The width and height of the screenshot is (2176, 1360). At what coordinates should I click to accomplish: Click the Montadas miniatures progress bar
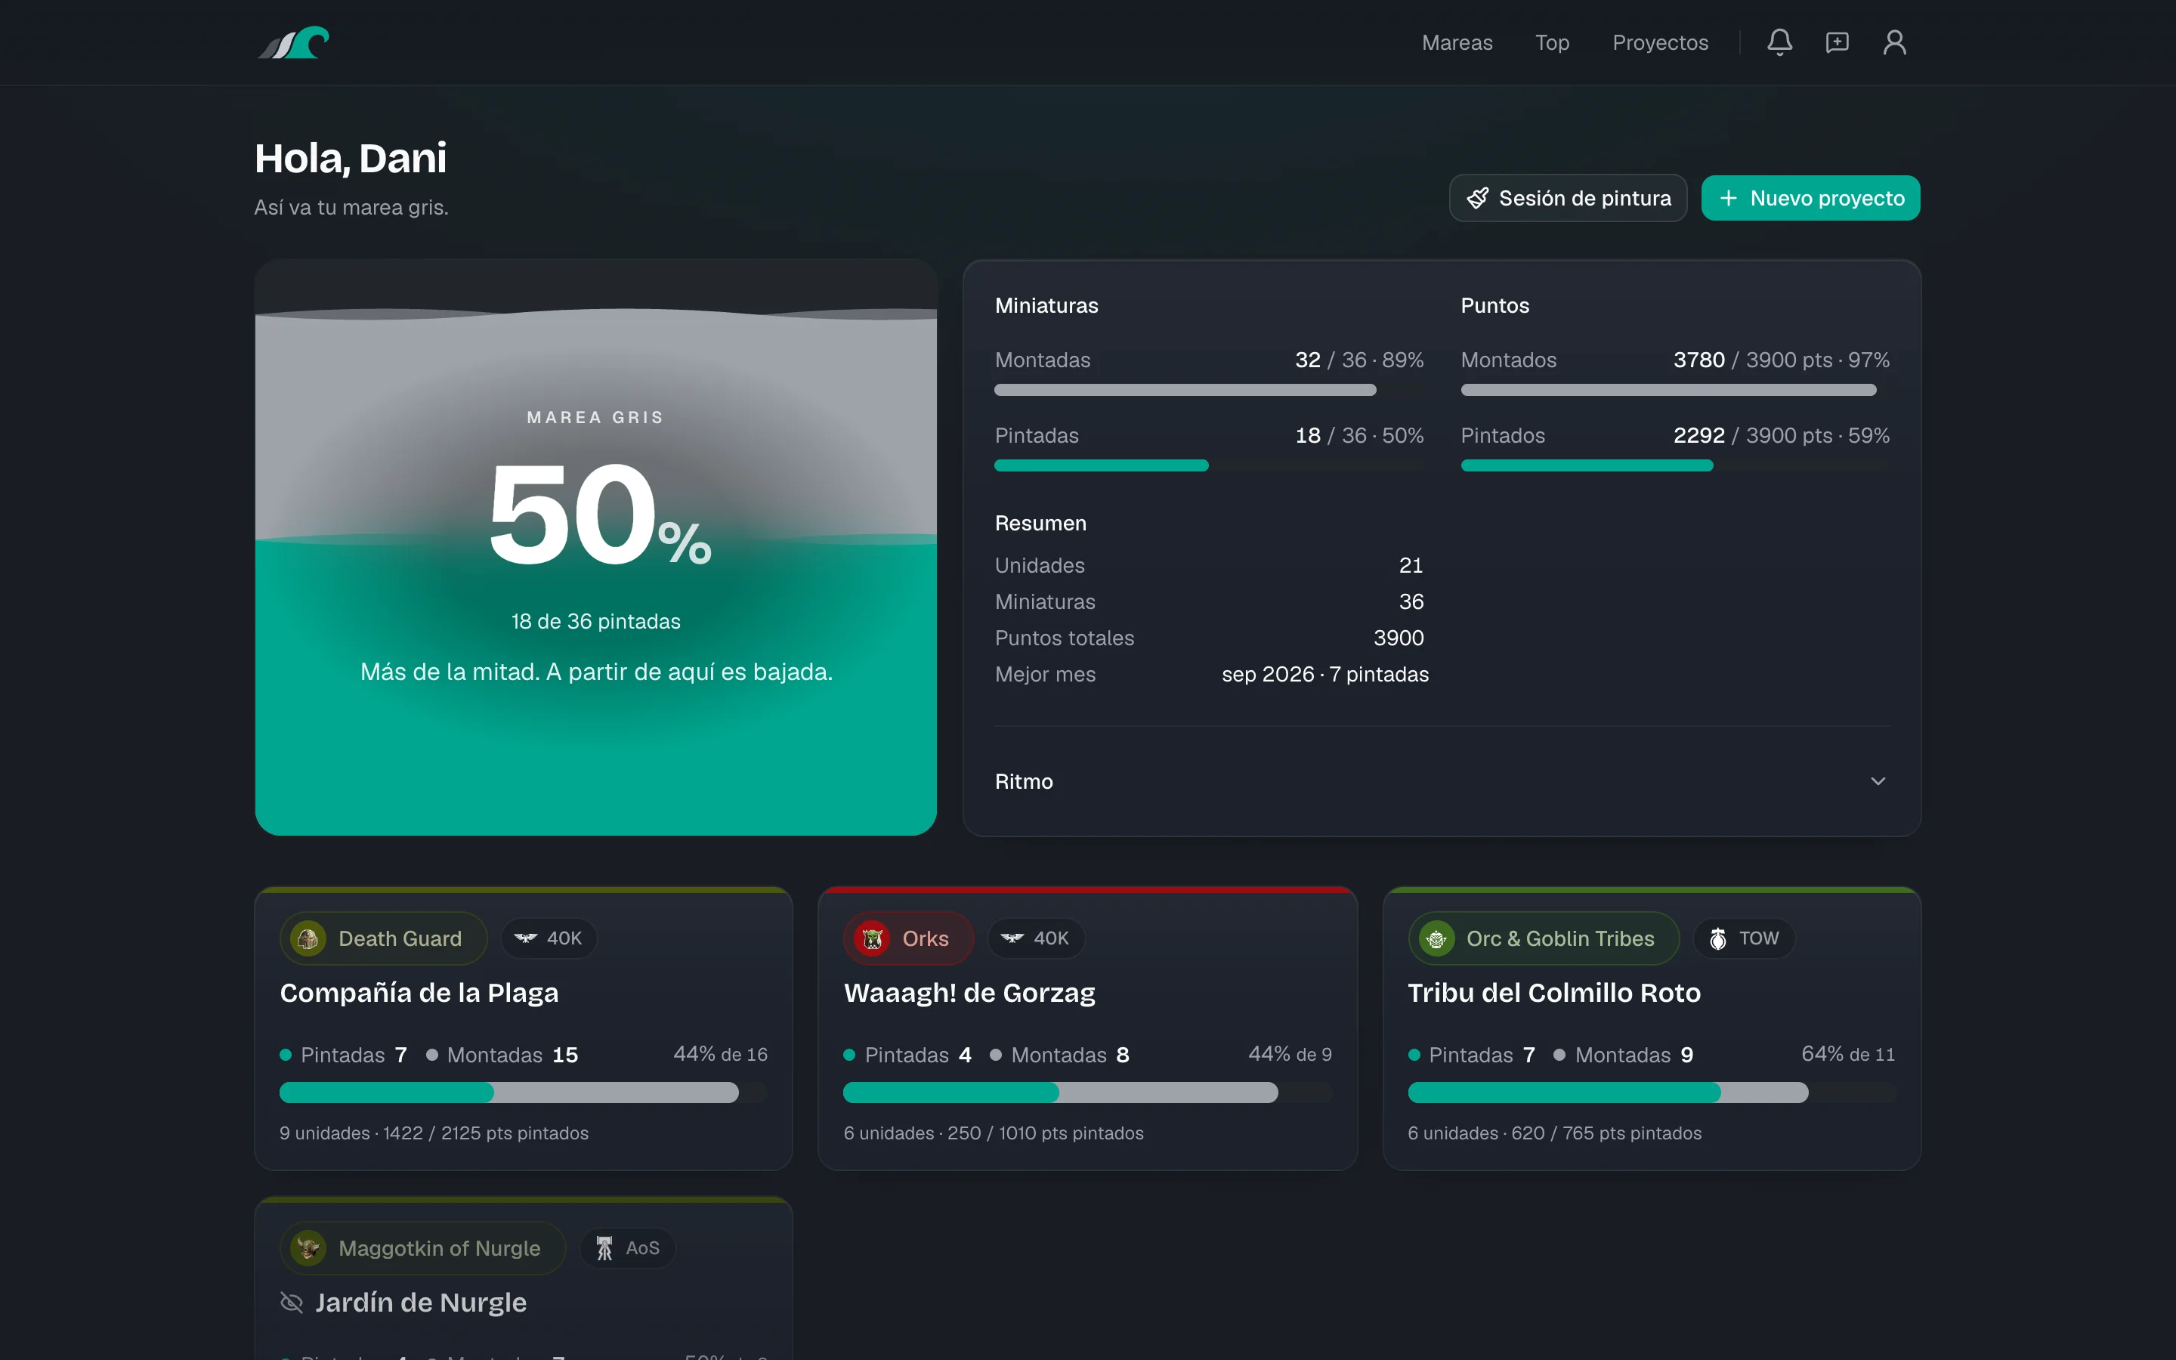[1208, 389]
